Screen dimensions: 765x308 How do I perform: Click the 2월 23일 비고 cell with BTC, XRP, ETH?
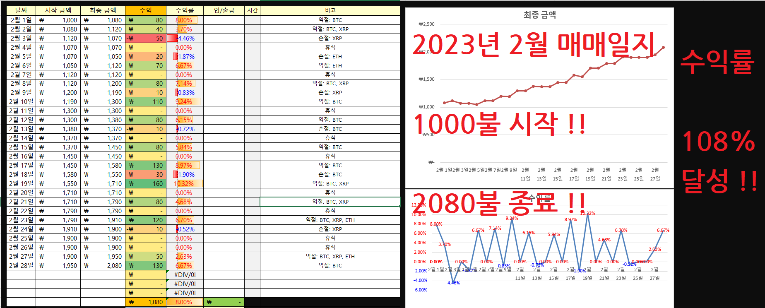[330, 220]
